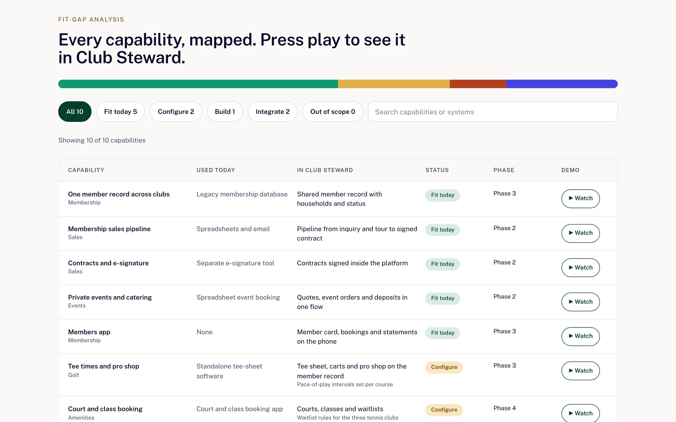This screenshot has height=422, width=676.
Task: Click the Used Today column header
Action: 216,170
